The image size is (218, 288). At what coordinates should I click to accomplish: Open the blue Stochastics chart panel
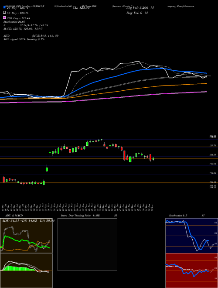click(191, 236)
